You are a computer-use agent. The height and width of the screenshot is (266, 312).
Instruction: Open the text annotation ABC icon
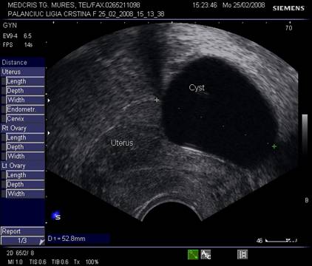tap(206, 254)
